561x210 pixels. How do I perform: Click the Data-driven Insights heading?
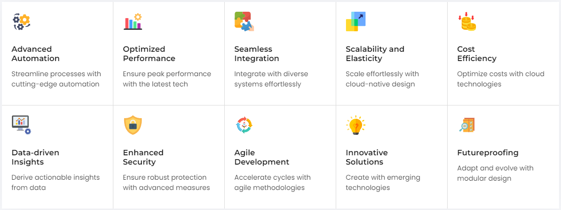[x=36, y=157]
